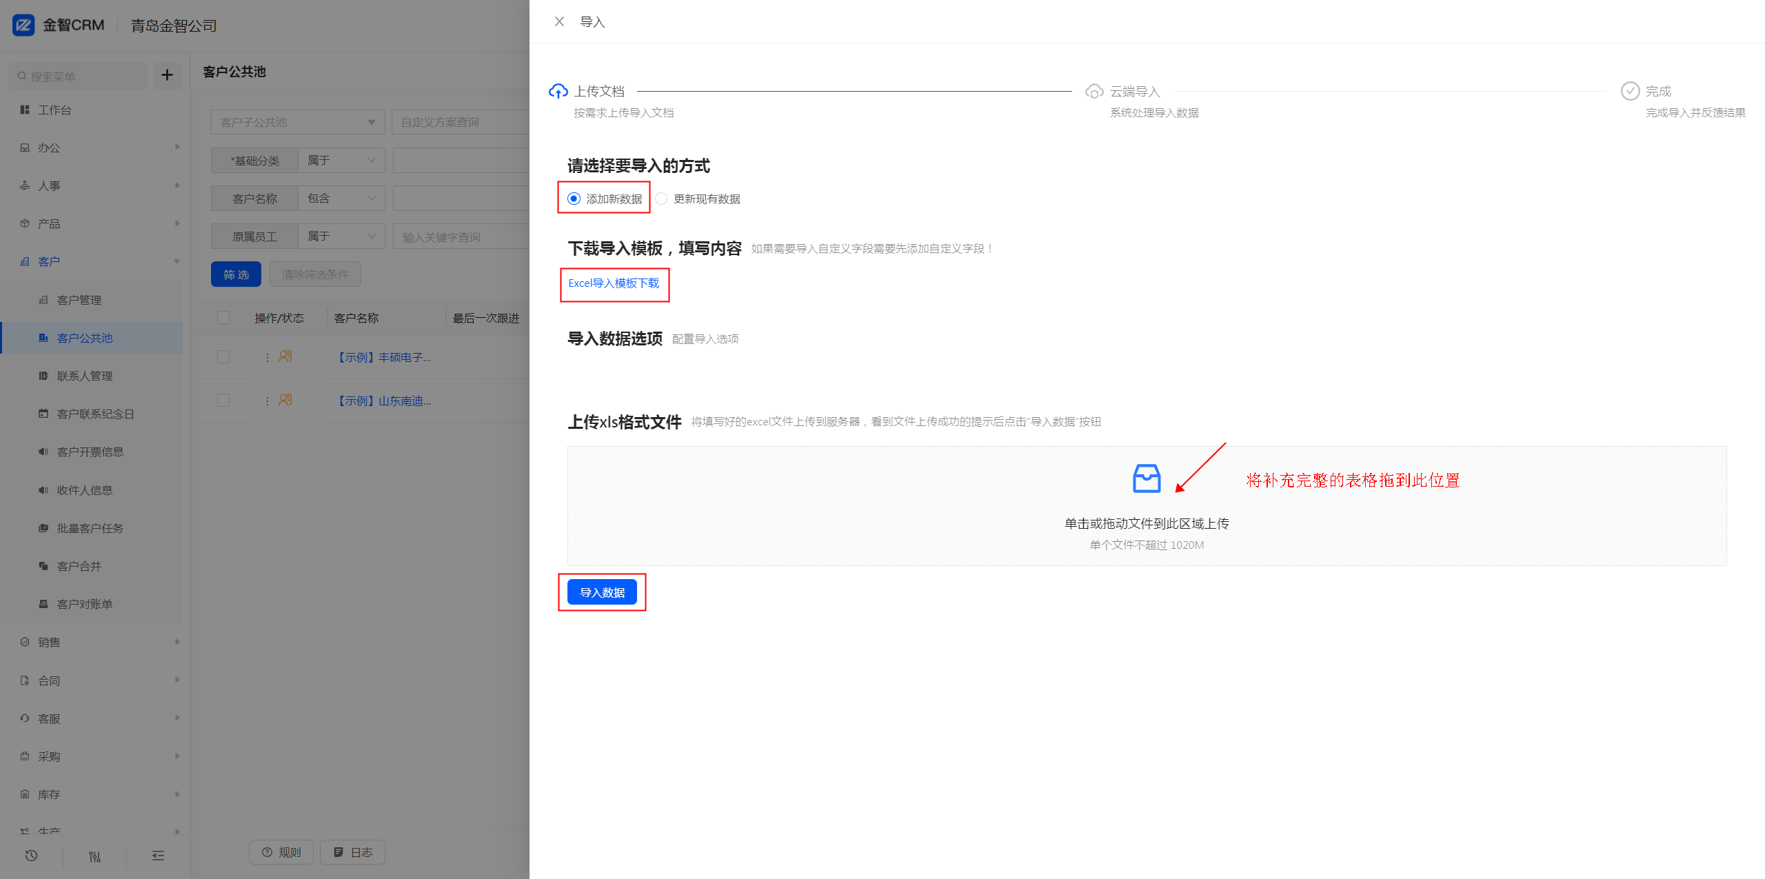Click the 合同 sidebar icon
Screen dimensions: 1765x879
[x=25, y=680]
